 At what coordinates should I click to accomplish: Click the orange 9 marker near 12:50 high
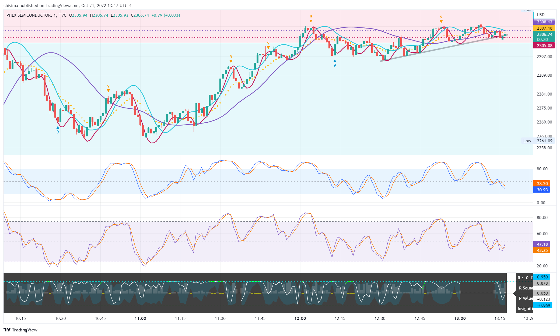pyautogui.click(x=441, y=21)
